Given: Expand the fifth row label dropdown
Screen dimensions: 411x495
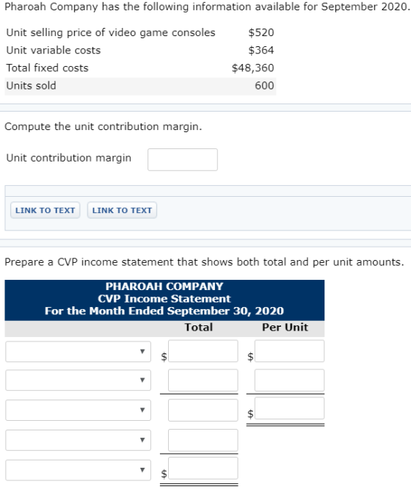Looking at the screenshot, I should point(78,470).
